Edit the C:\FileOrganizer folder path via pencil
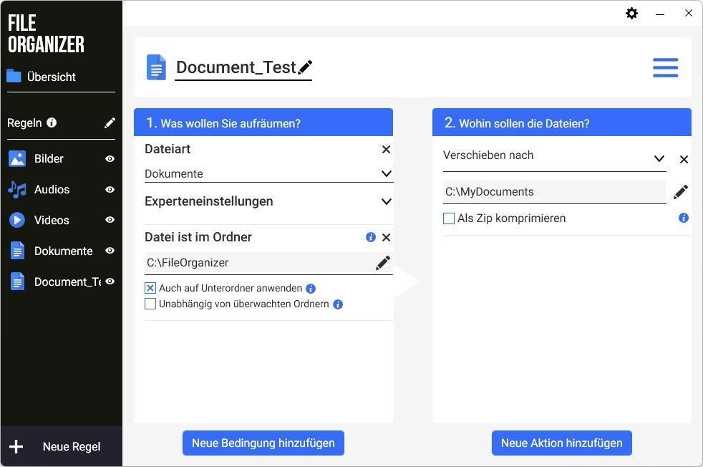703x467 pixels. (x=382, y=263)
